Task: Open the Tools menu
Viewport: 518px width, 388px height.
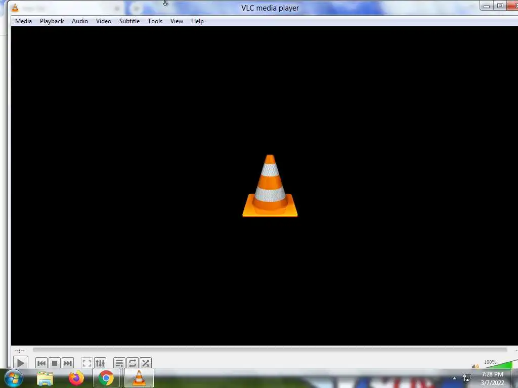Action: coord(155,21)
